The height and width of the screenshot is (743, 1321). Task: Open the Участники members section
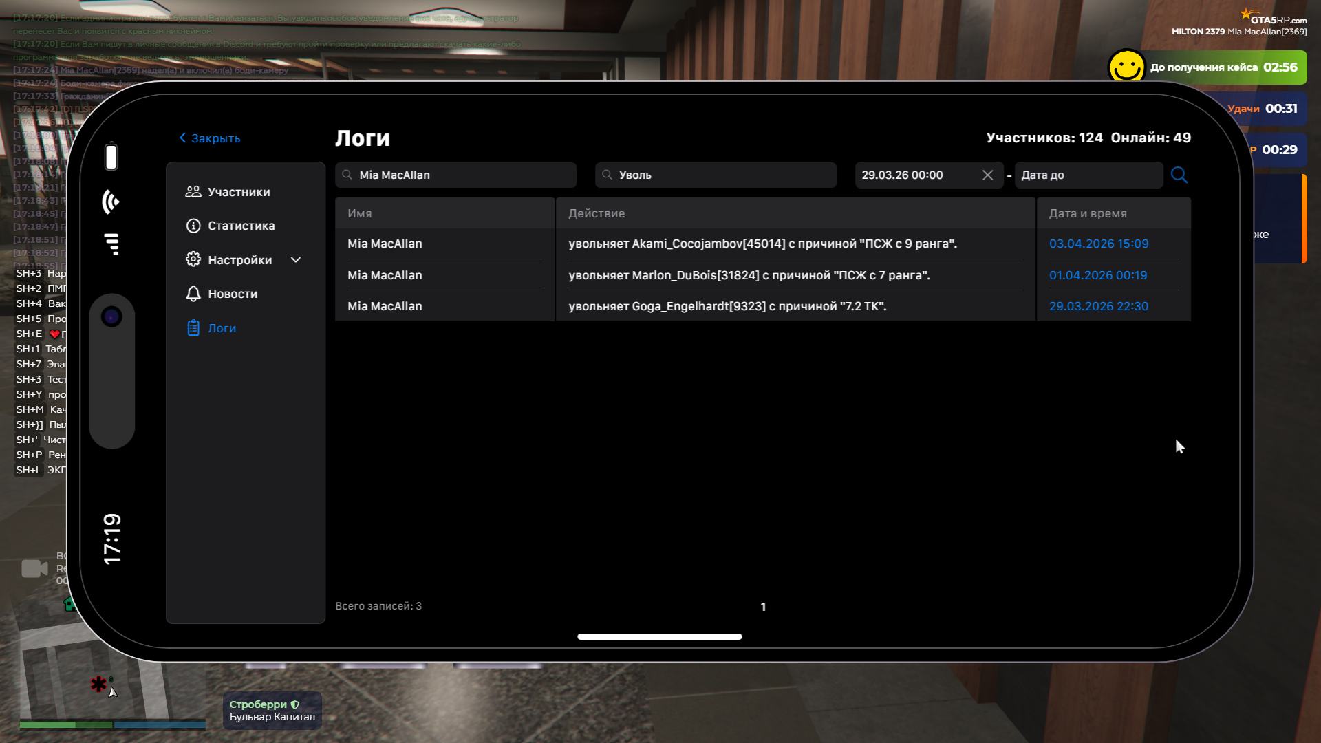tap(238, 192)
